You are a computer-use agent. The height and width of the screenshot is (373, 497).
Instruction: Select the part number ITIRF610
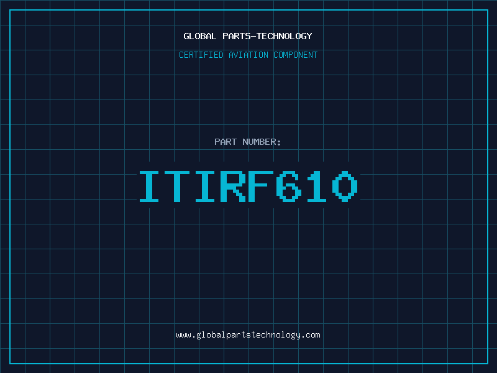click(248, 186)
